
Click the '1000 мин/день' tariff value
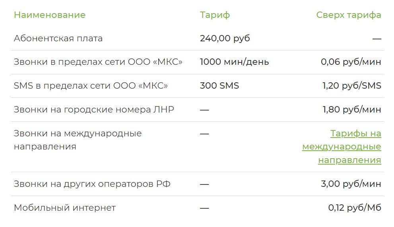coord(234,62)
